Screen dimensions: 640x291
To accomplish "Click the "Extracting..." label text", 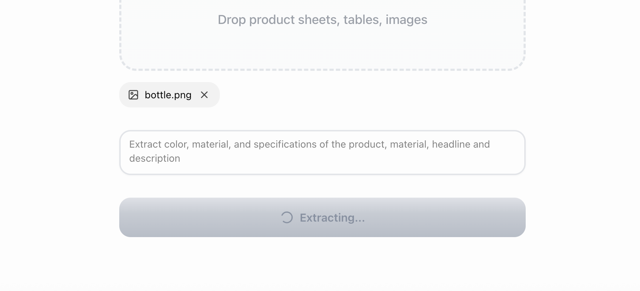I will 332,218.
